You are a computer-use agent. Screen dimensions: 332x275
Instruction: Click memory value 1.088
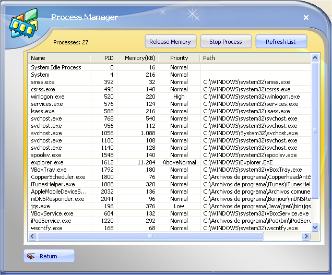(x=148, y=133)
